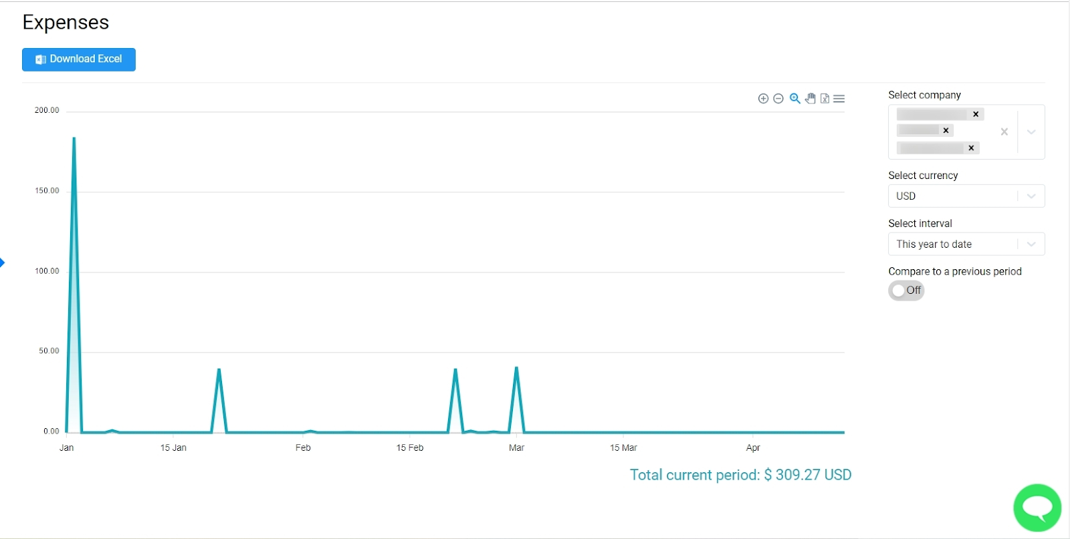Remove the third selected company tag

tap(971, 148)
